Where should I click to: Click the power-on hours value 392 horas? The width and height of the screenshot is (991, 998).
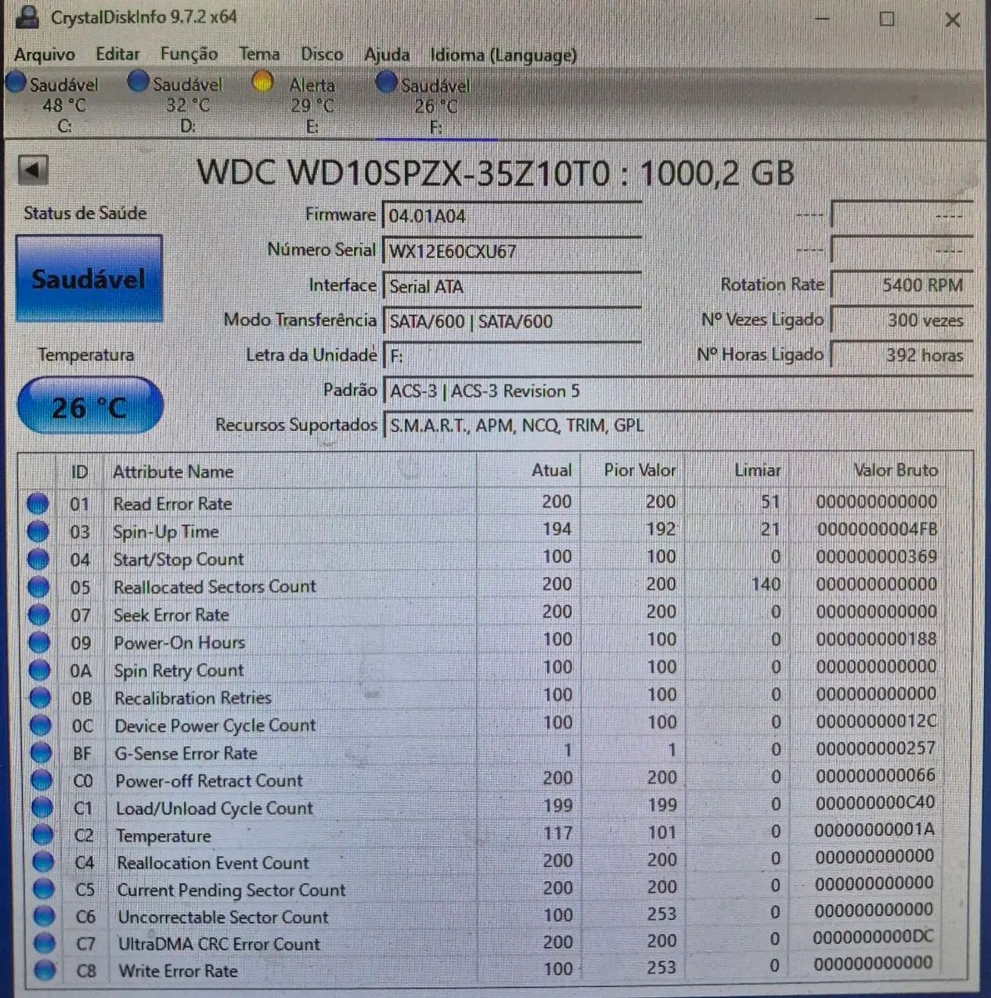click(902, 355)
